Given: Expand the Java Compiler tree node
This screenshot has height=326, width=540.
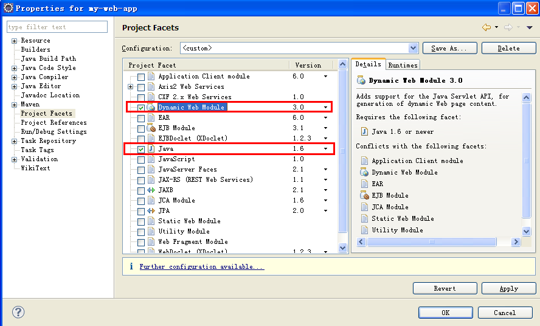Looking at the screenshot, I should [14, 77].
